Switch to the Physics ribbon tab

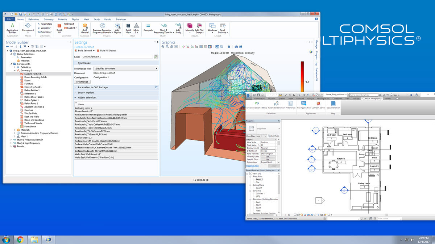coord(75,19)
